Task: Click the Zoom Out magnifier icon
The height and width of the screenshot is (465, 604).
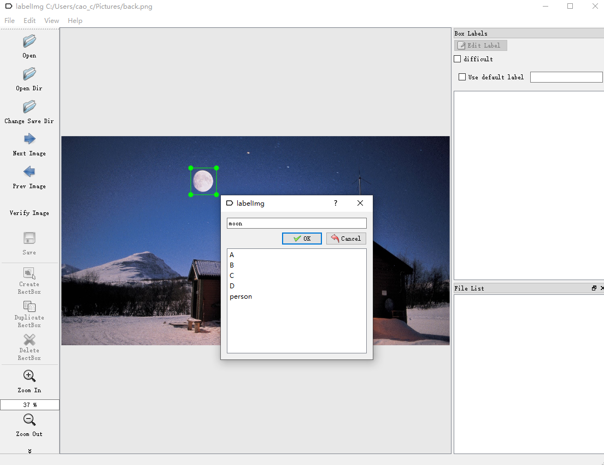Action: tap(30, 420)
